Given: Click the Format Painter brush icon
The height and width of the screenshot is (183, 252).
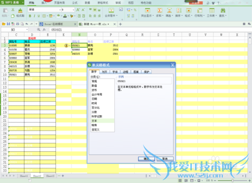Looking at the screenshot, I should (20, 11).
